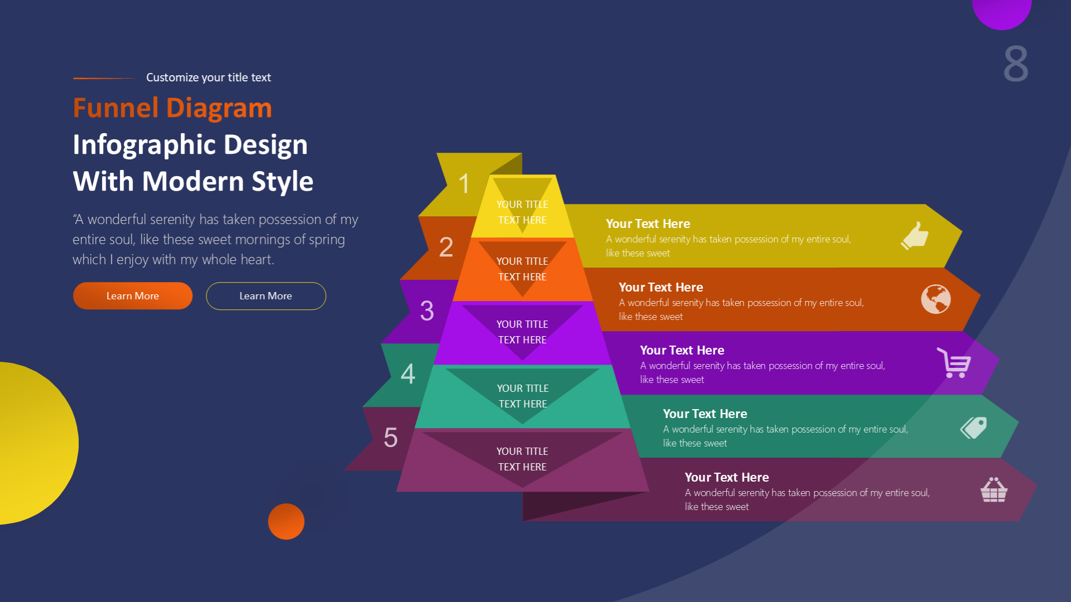The image size is (1071, 602).
Task: Click the orange Learn More button
Action: [x=132, y=296]
